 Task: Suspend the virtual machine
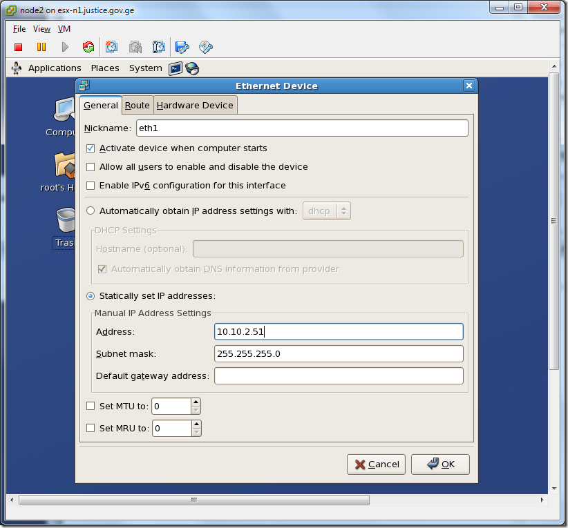pyautogui.click(x=41, y=47)
